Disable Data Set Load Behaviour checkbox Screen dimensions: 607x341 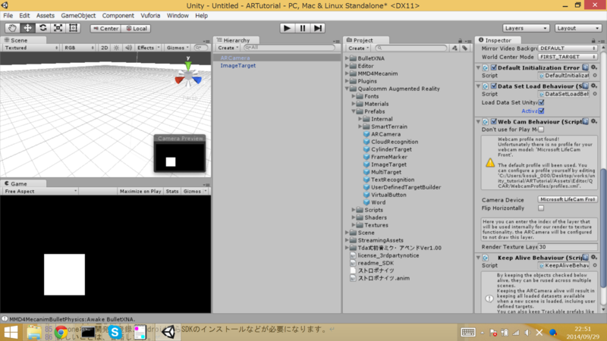[494, 86]
